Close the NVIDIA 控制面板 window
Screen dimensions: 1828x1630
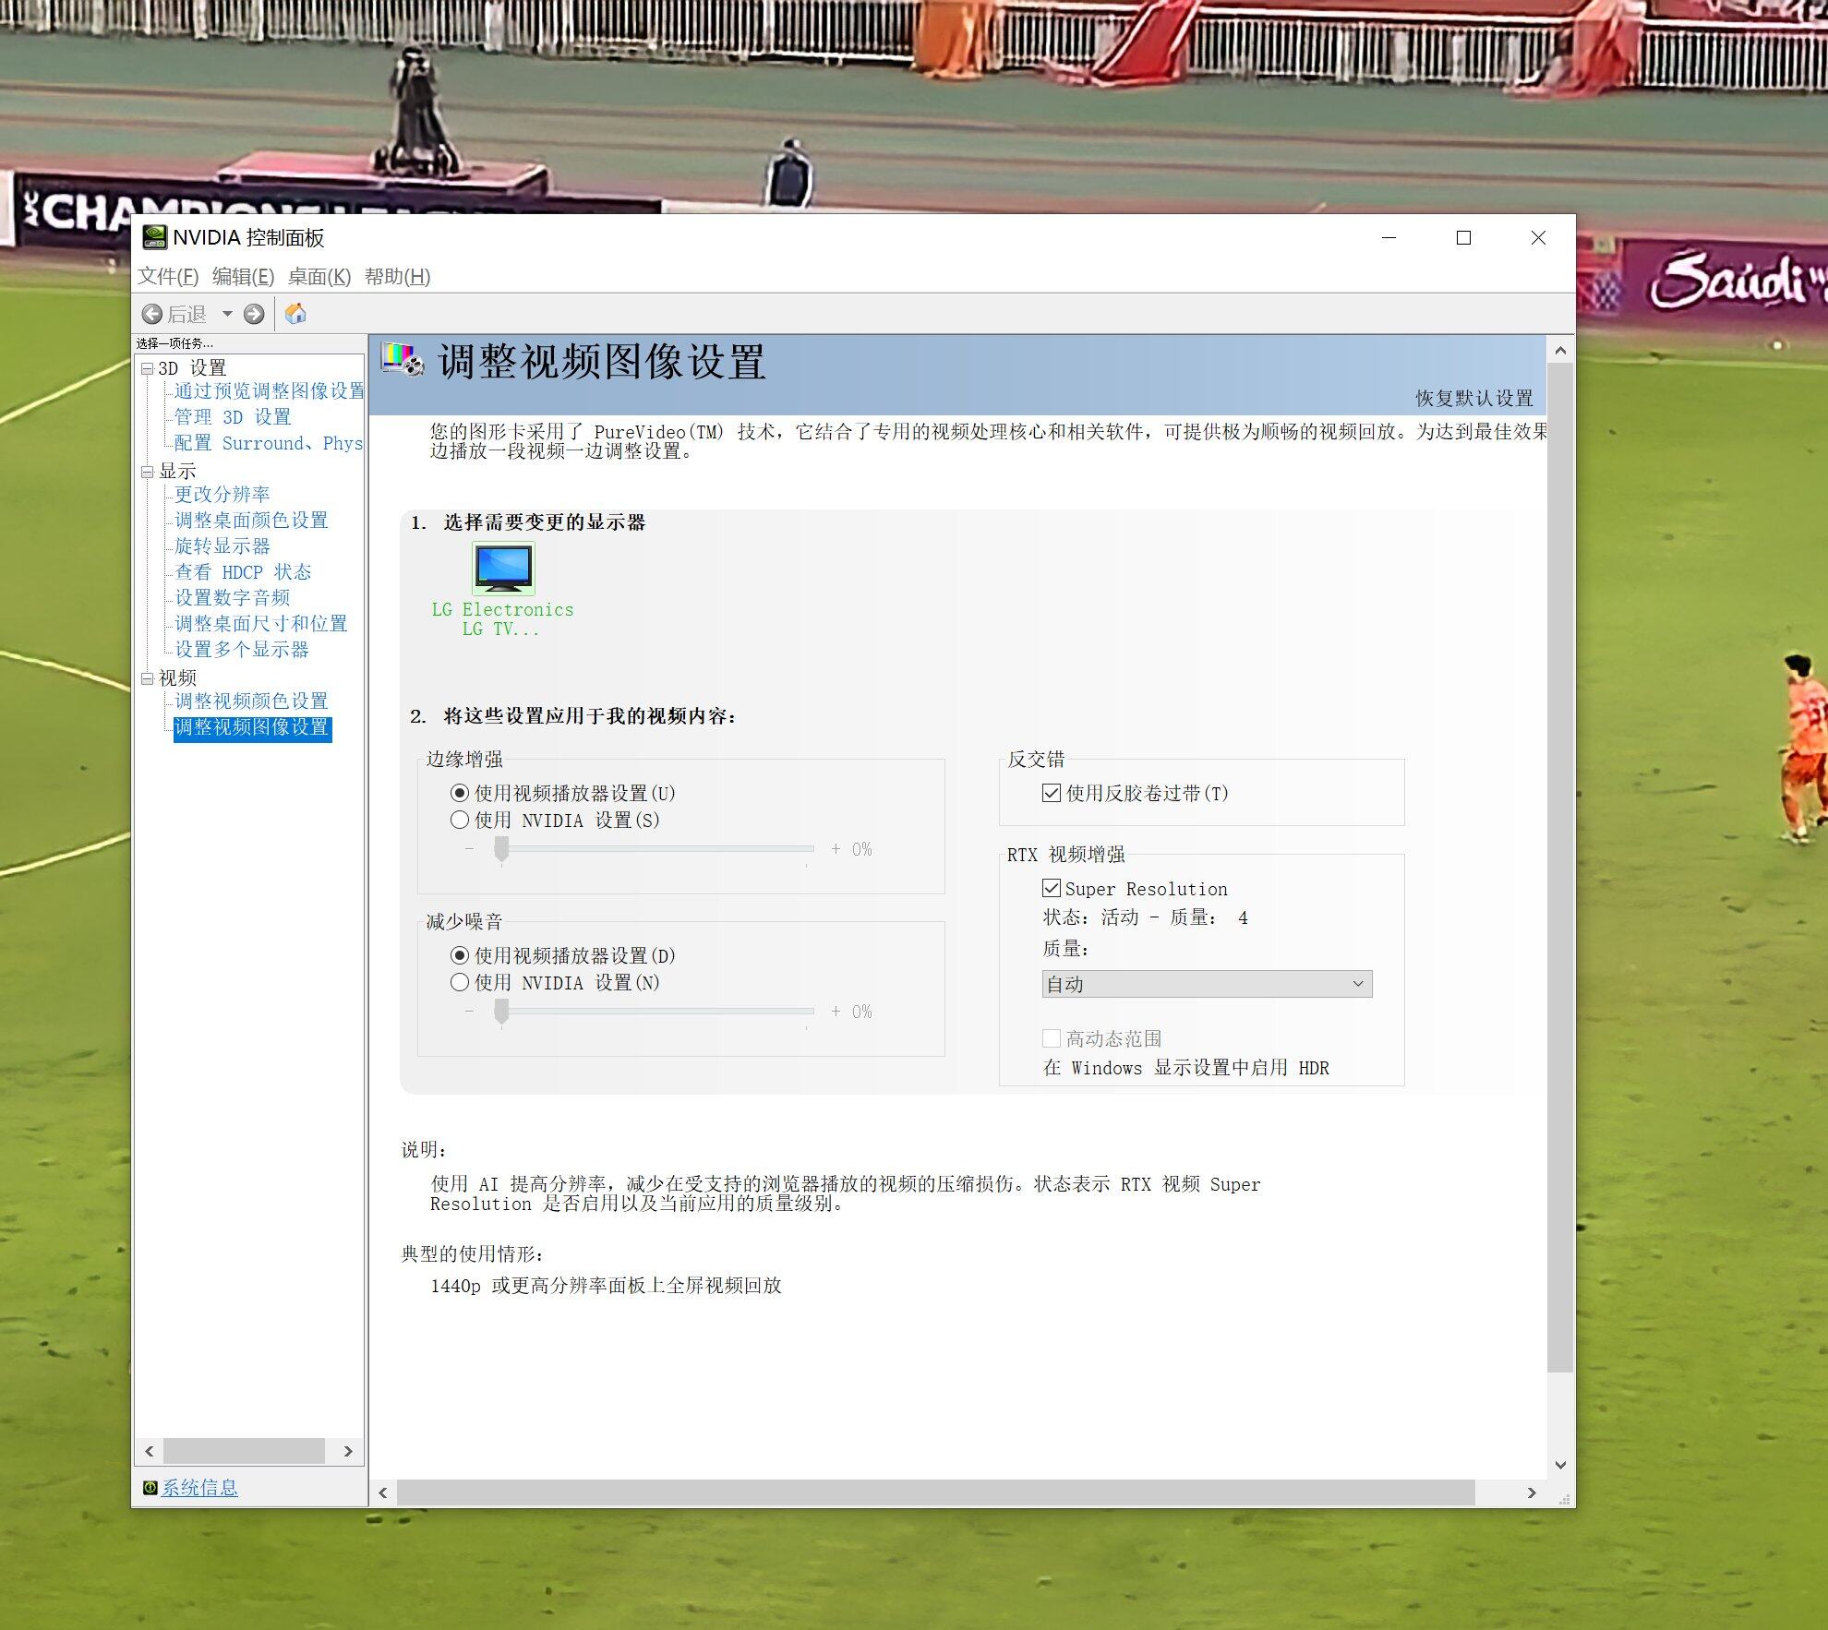[1538, 238]
